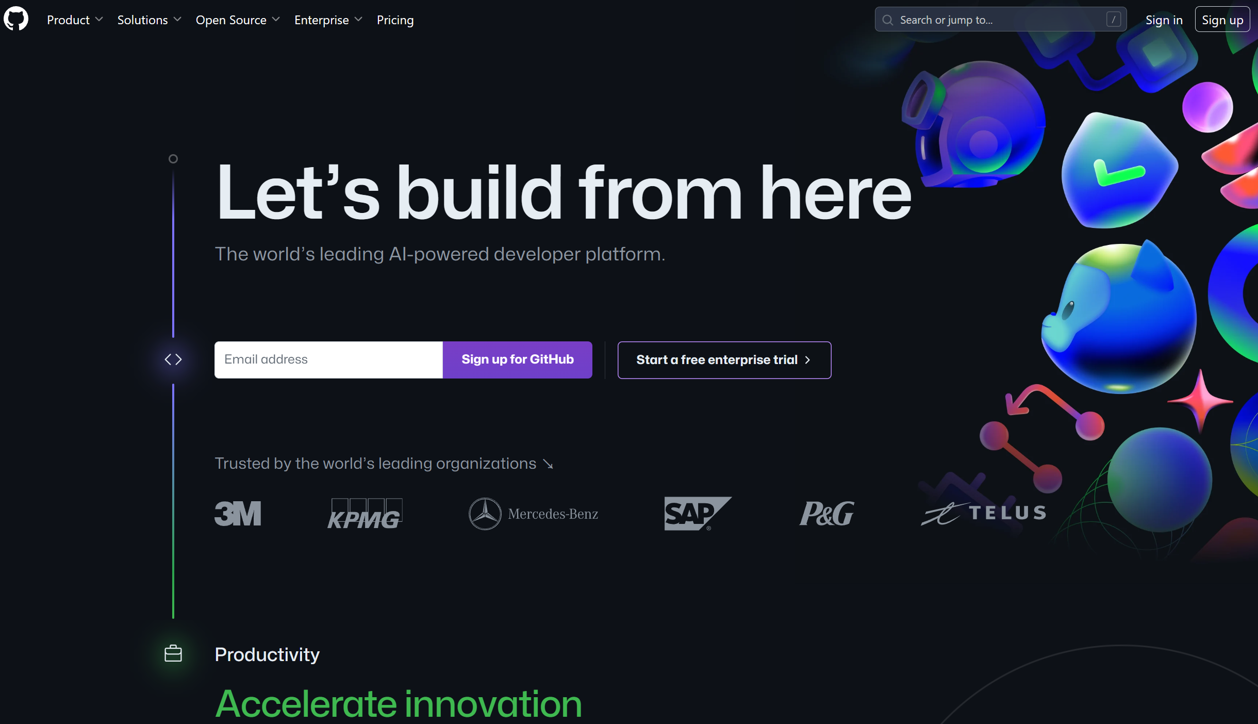Click Start a free enterprise trial

(x=724, y=359)
